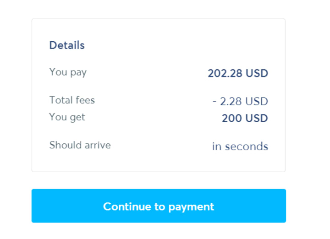Click the 202.28 number in You pay row
Screen dimensions: 330x239
pos(225,73)
